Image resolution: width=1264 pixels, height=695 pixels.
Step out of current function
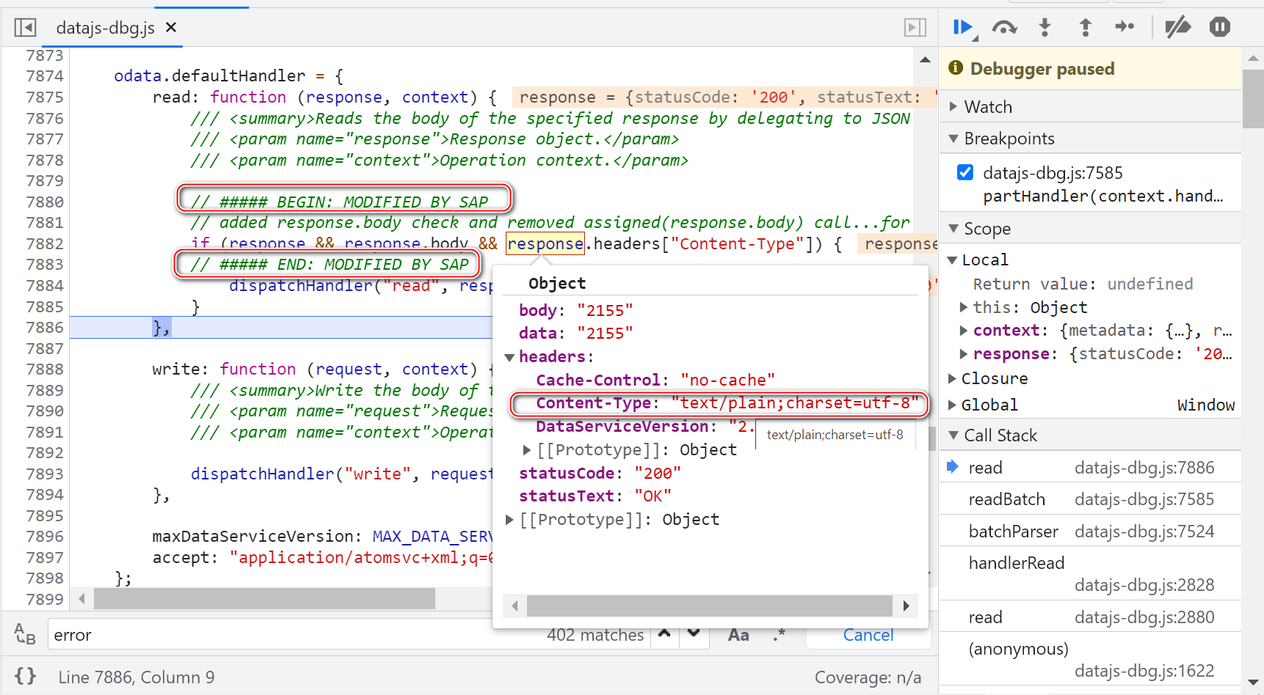point(1085,28)
